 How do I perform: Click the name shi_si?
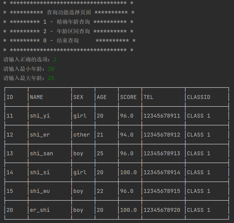(40, 172)
